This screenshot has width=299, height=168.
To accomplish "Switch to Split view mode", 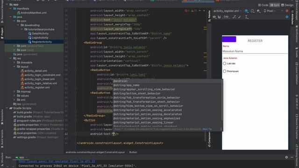I will coord(275,5).
